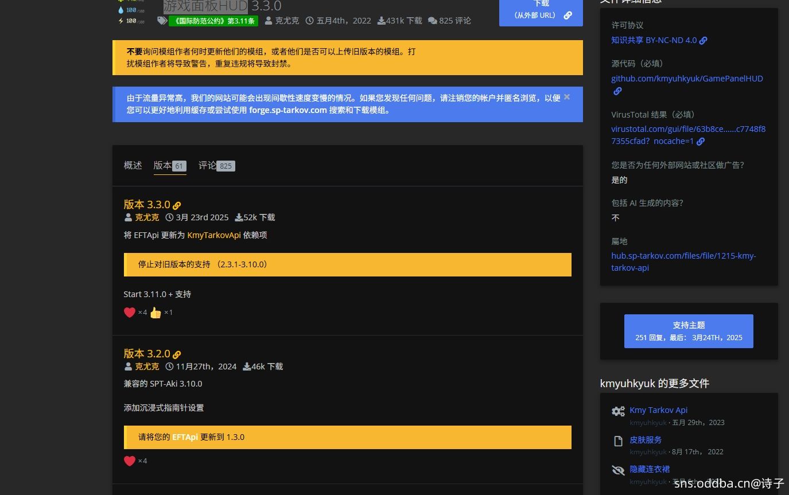Open author 克尤克 under version 3.2.0
Image resolution: width=789 pixels, height=495 pixels.
[x=147, y=367]
